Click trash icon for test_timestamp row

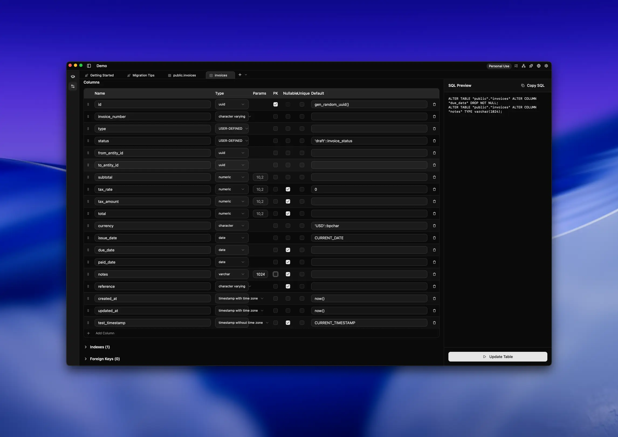click(x=434, y=323)
